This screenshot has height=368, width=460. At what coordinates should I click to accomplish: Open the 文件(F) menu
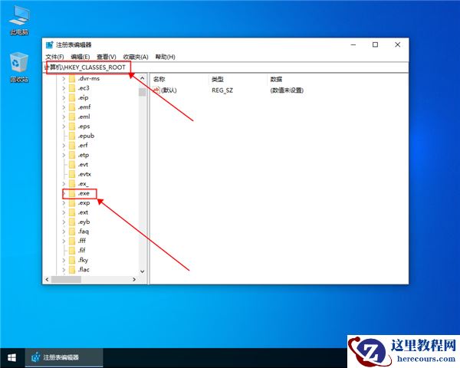tap(55, 57)
